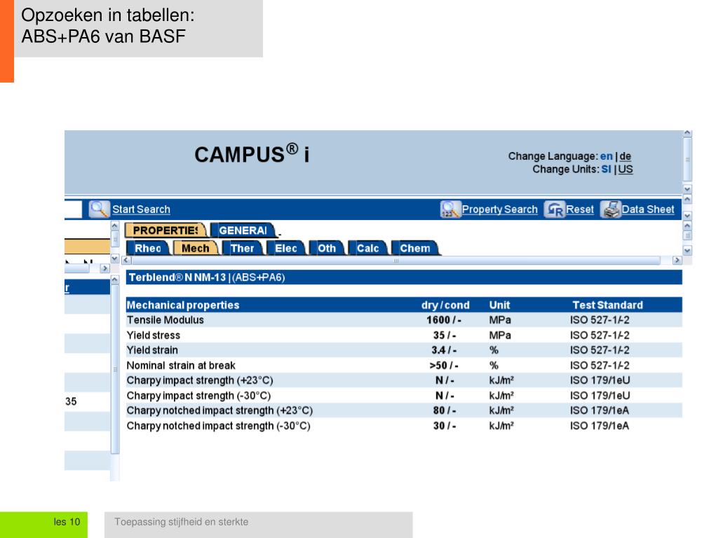The image size is (718, 538).
Task: Click the Data Sheet printer icon
Action: tap(611, 209)
